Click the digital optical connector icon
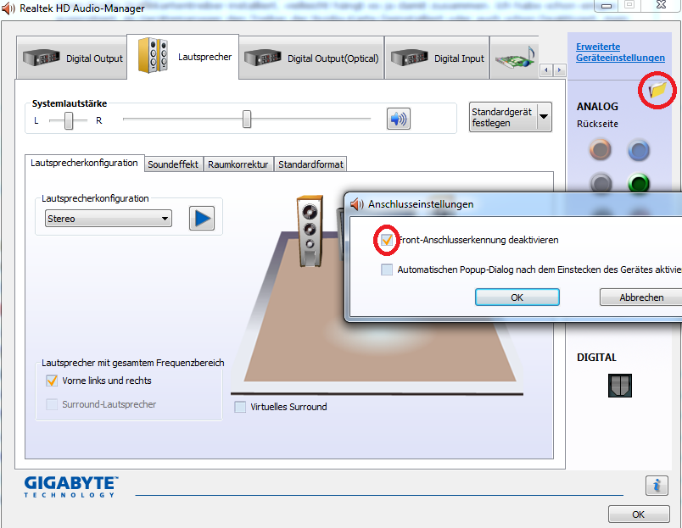The height and width of the screenshot is (528, 682). (620, 386)
